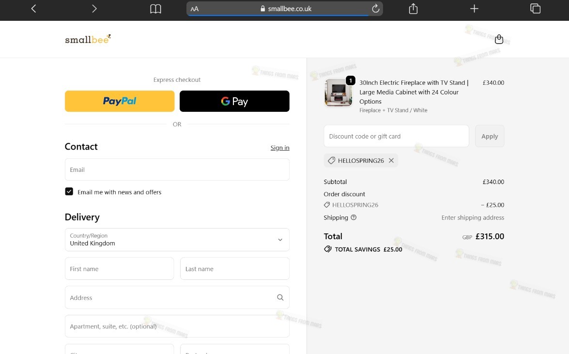Pay with the Google Pay button
Screen dimensions: 569x354
pyautogui.click(x=234, y=101)
